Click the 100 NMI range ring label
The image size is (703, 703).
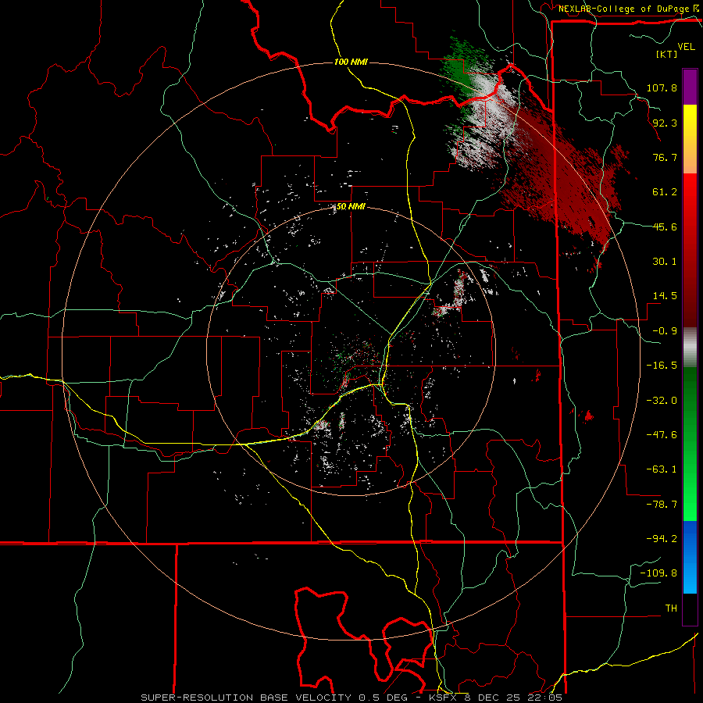tap(351, 62)
